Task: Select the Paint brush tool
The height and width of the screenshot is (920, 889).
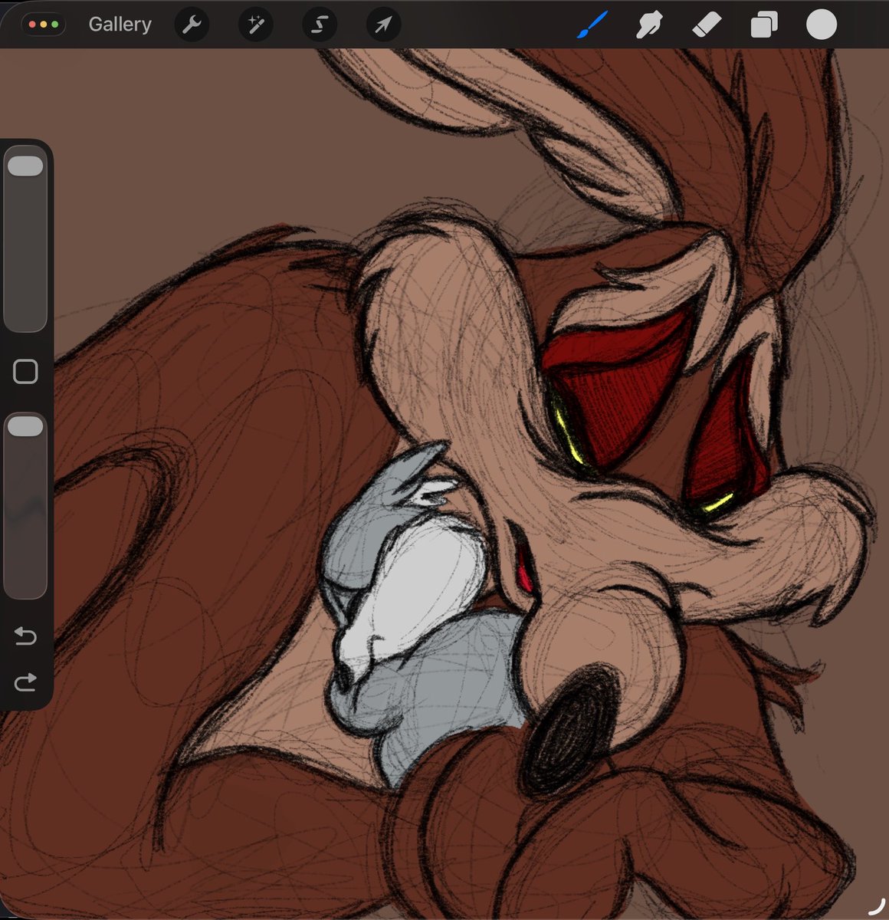Action: pos(592,25)
